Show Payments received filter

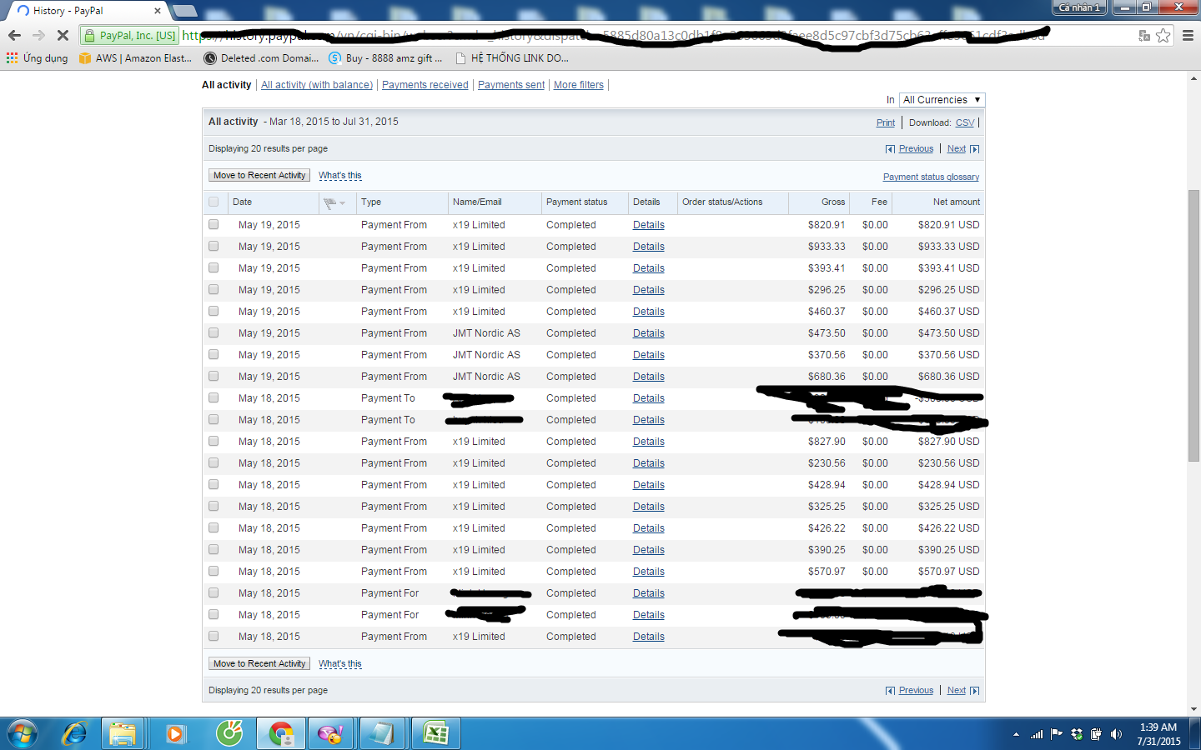click(425, 85)
